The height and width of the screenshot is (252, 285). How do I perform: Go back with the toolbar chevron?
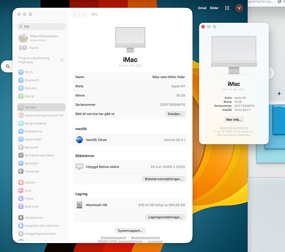[x=75, y=14]
